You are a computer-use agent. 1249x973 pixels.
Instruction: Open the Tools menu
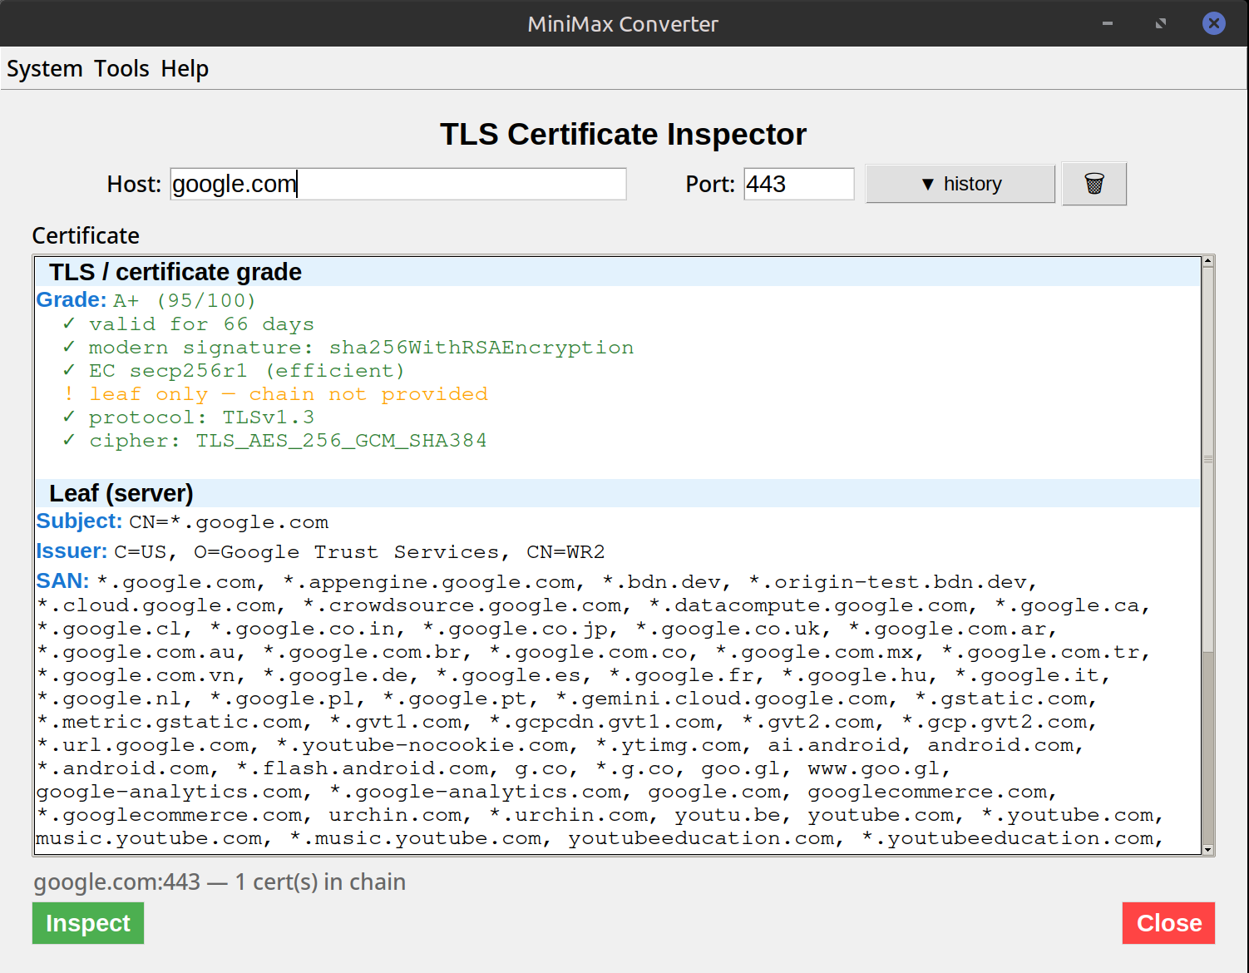pos(121,69)
